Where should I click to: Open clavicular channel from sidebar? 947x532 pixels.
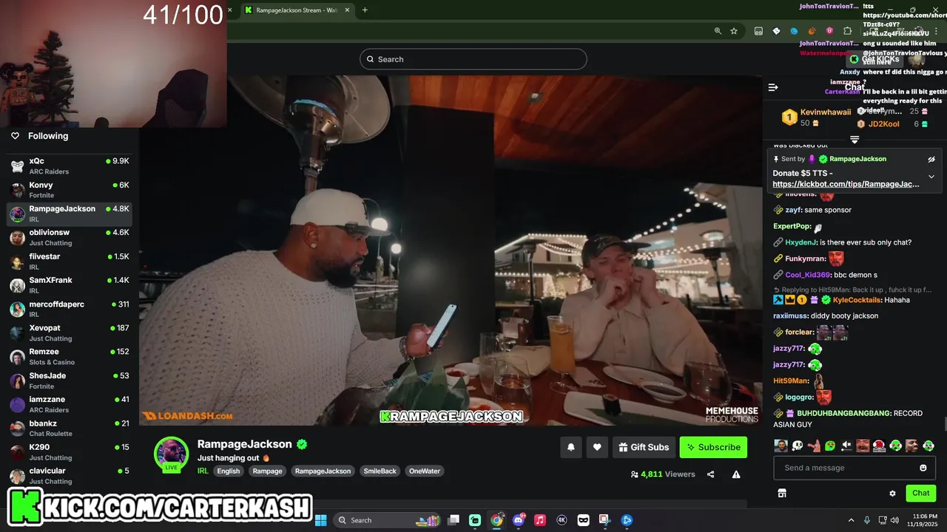point(70,476)
